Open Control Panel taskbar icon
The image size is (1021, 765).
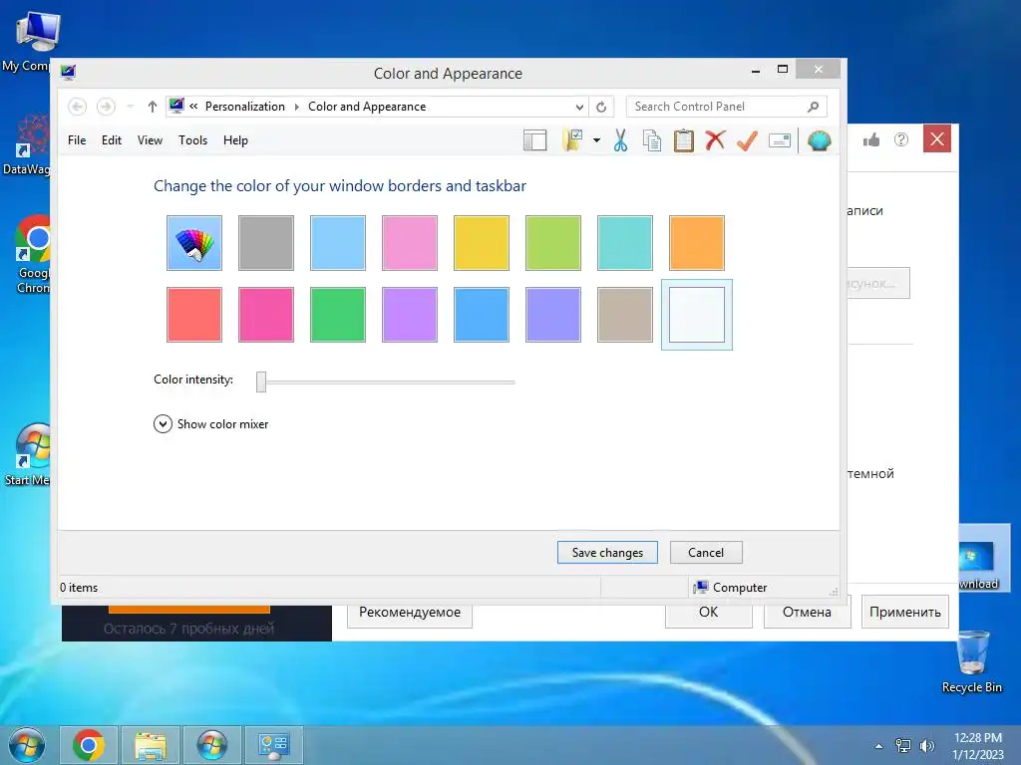click(273, 745)
